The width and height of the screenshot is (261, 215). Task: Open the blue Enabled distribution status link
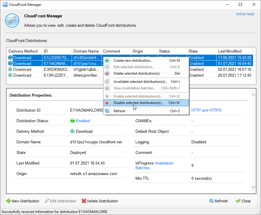[83, 121]
